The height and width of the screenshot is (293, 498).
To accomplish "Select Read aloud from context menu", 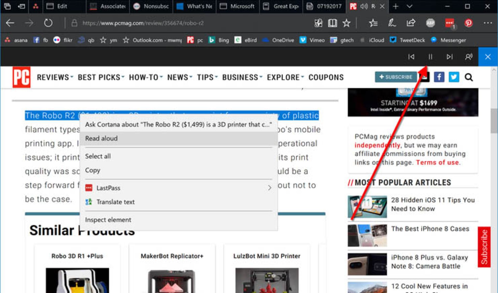I will click(x=178, y=138).
